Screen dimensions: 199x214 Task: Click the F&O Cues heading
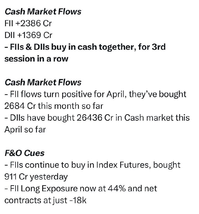click(x=25, y=153)
